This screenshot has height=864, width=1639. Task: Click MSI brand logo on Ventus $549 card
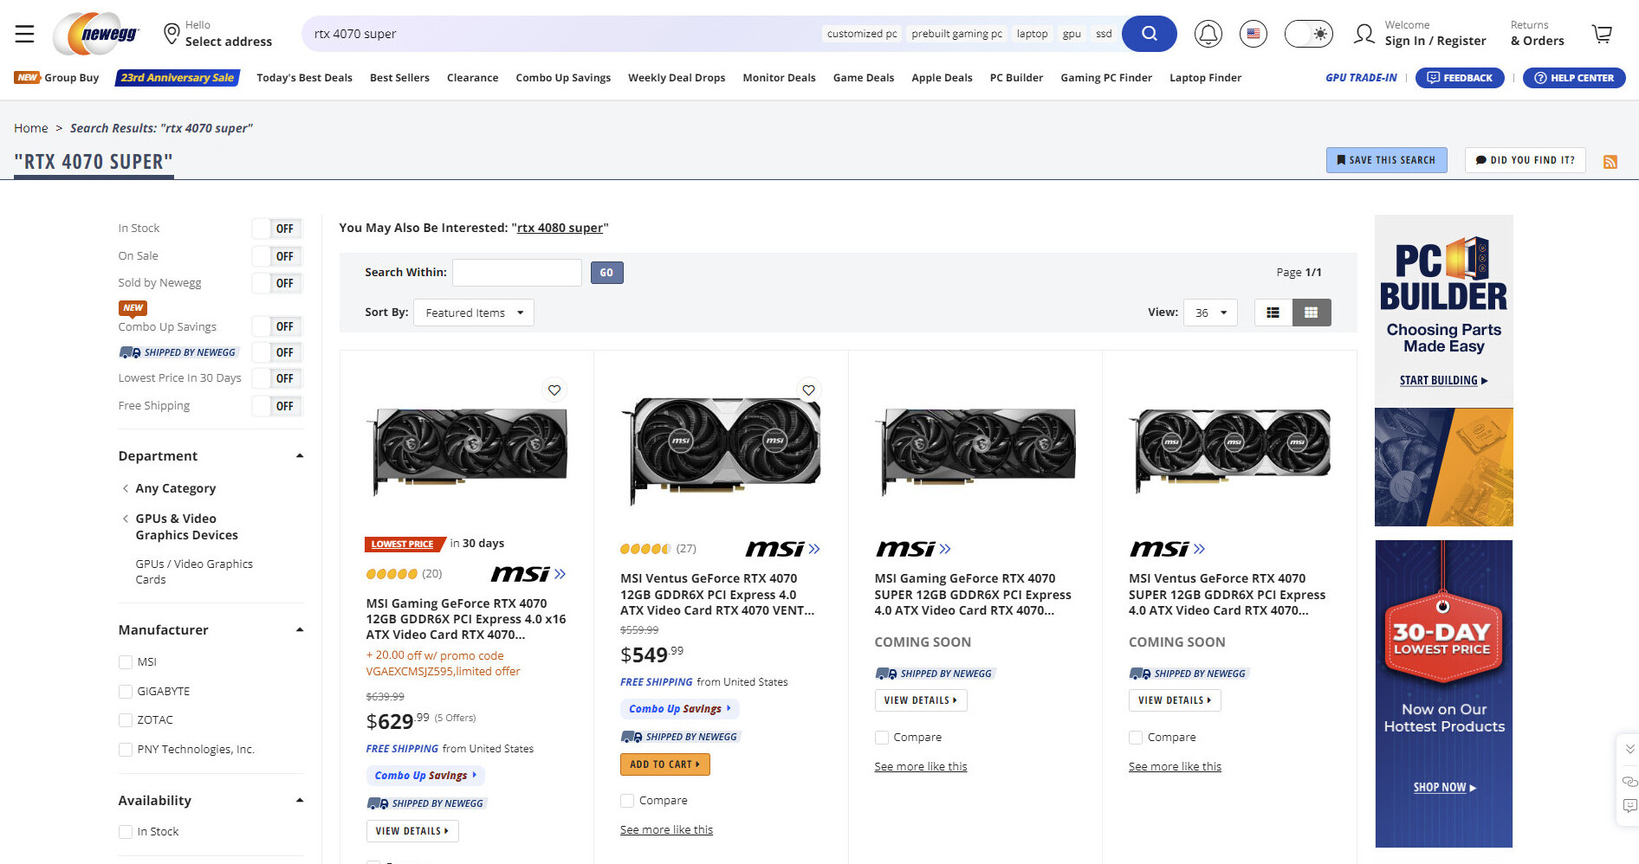click(x=782, y=549)
